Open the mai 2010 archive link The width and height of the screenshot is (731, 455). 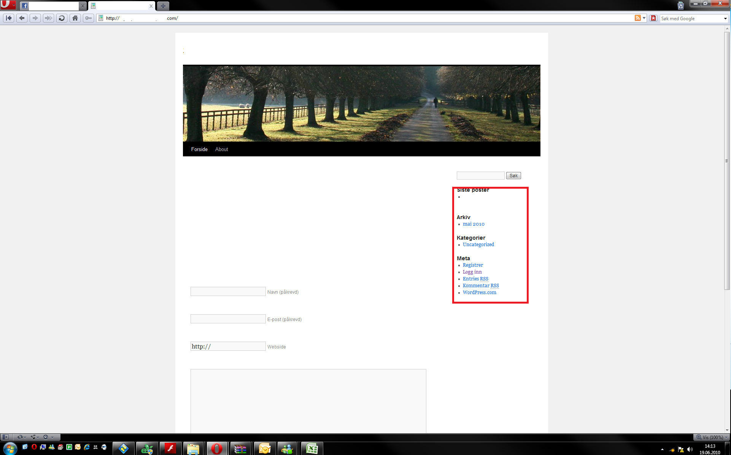click(474, 224)
